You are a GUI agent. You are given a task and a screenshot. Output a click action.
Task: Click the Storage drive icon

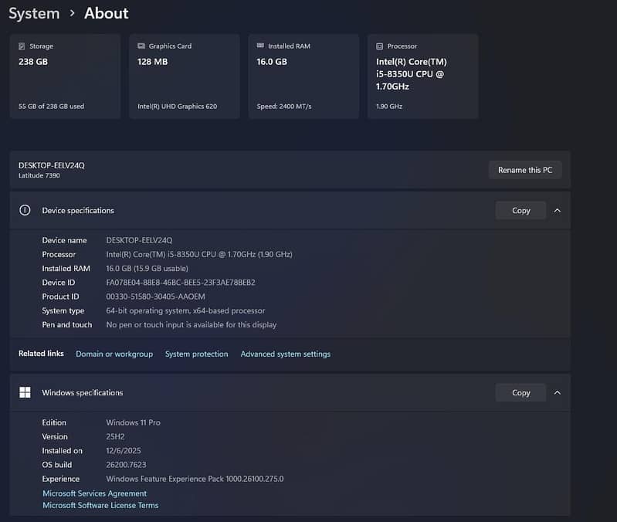pos(22,46)
